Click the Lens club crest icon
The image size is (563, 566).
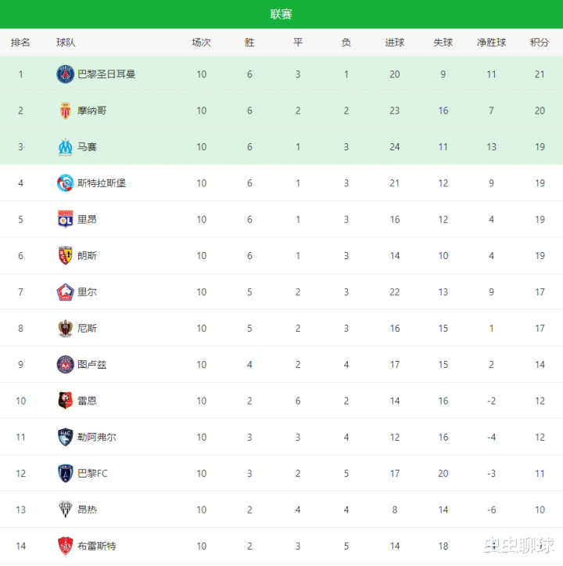pyautogui.click(x=66, y=255)
